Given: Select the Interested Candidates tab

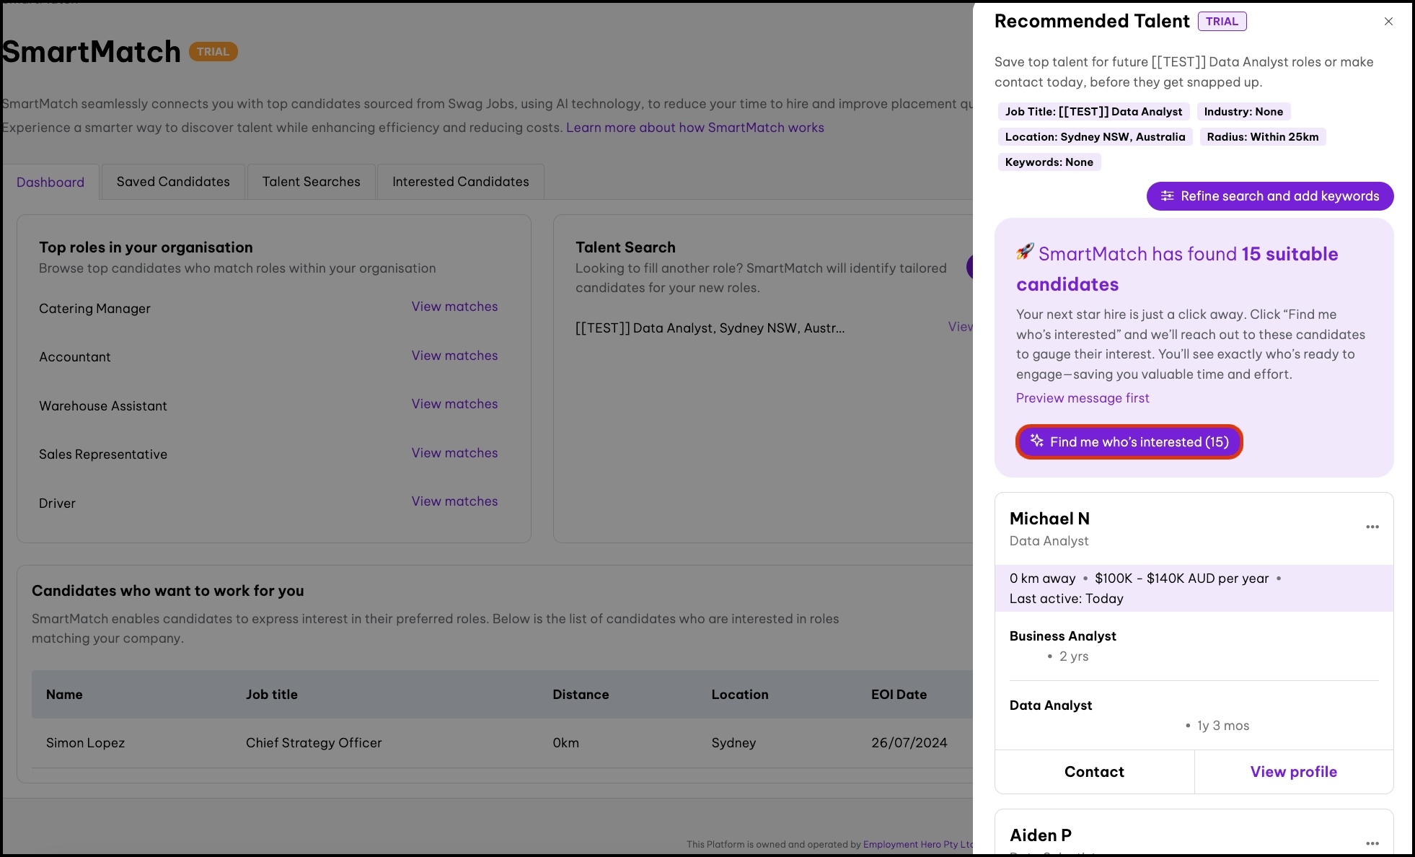Looking at the screenshot, I should pos(460,182).
